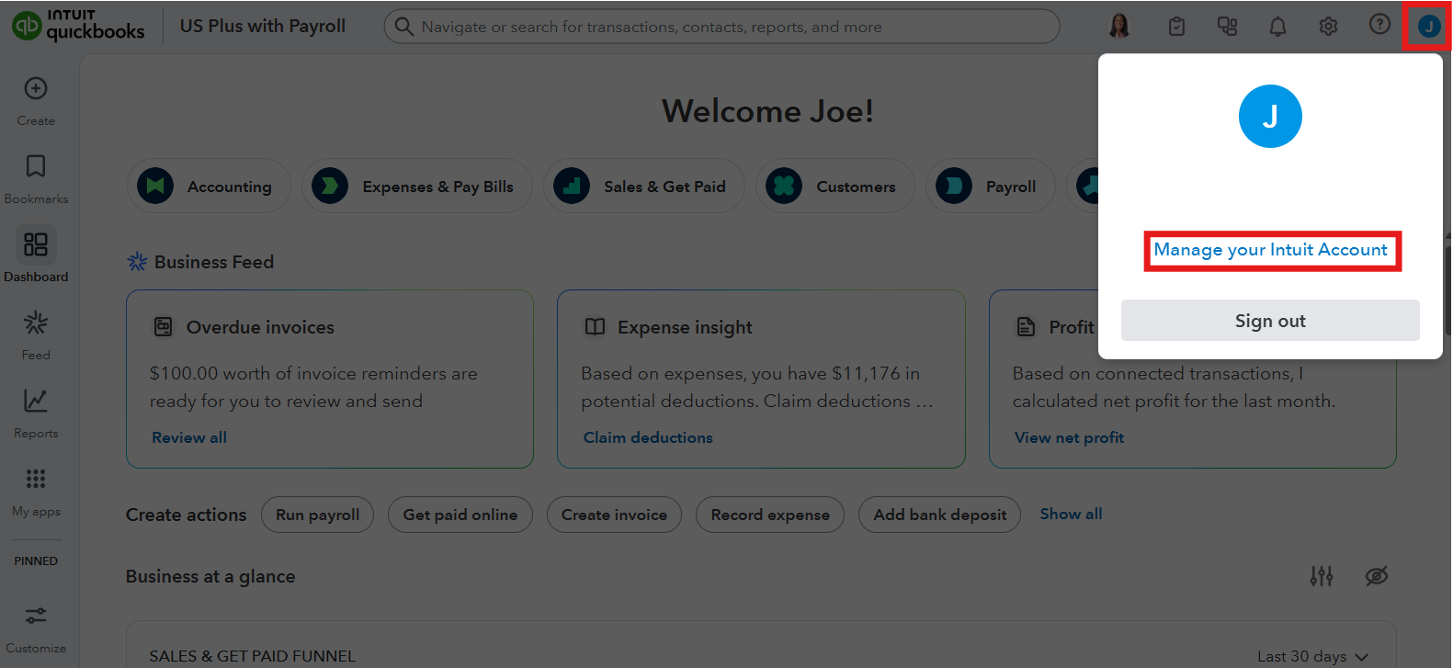Click the Help question mark icon
The width and height of the screenshot is (1453, 668).
(1379, 25)
